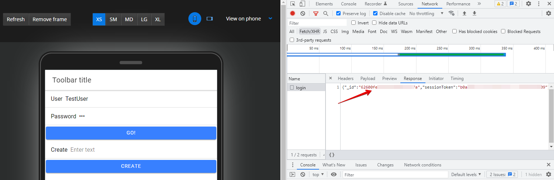Screen dimensions: 554x180
Task: Select the inspect element picker icon
Action: tap(293, 4)
